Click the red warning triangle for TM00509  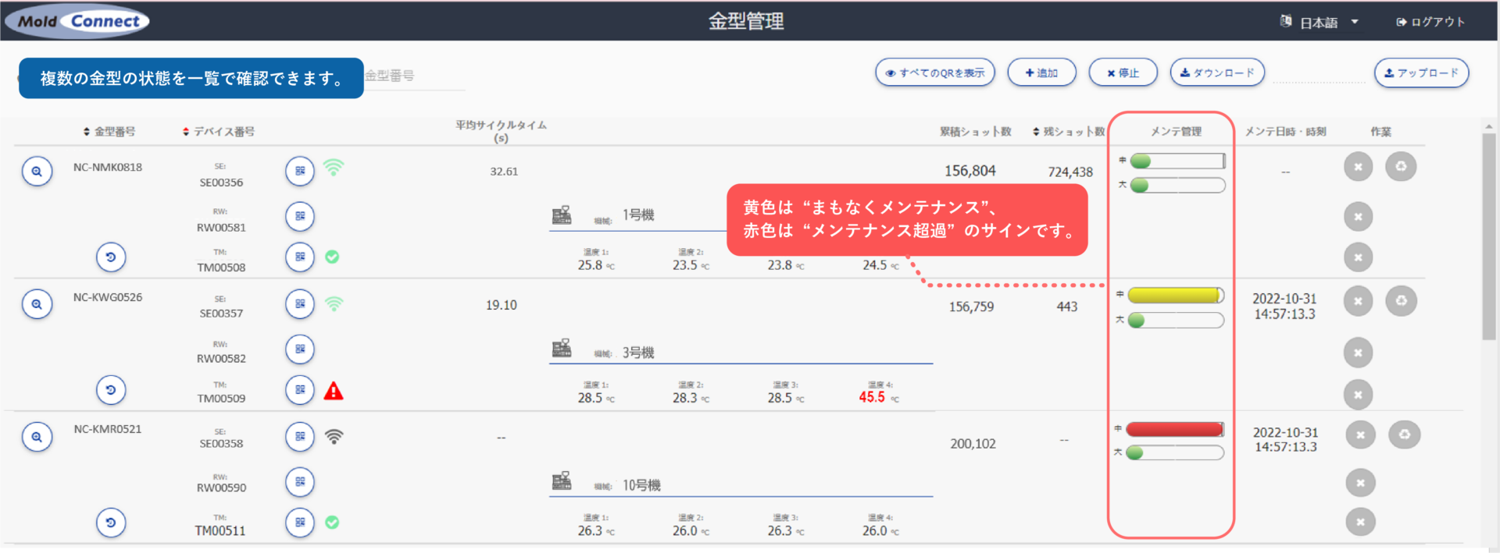point(334,391)
